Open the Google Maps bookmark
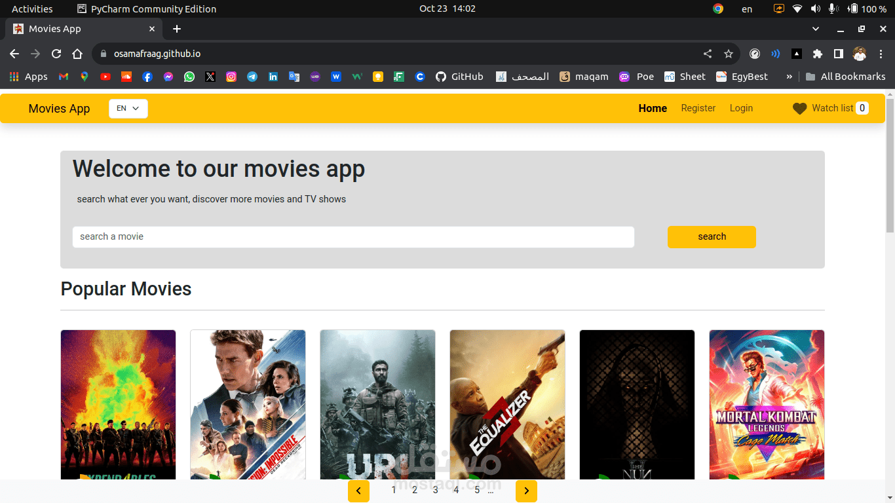Viewport: 895px width, 503px height. click(85, 77)
